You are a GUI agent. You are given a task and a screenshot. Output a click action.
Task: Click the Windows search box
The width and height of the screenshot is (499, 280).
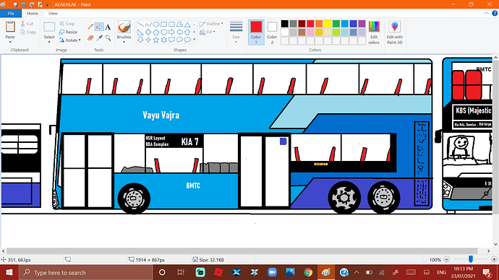click(x=86, y=272)
